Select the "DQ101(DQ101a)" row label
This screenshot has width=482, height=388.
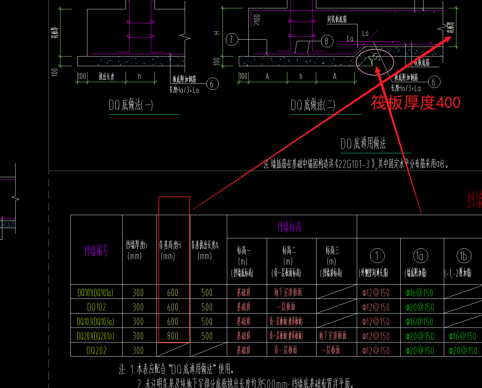pyautogui.click(x=96, y=293)
